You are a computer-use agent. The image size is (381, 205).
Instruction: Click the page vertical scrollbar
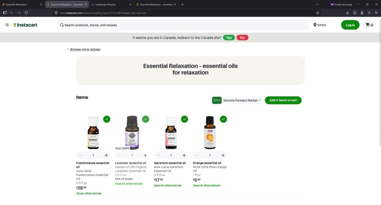point(380,82)
